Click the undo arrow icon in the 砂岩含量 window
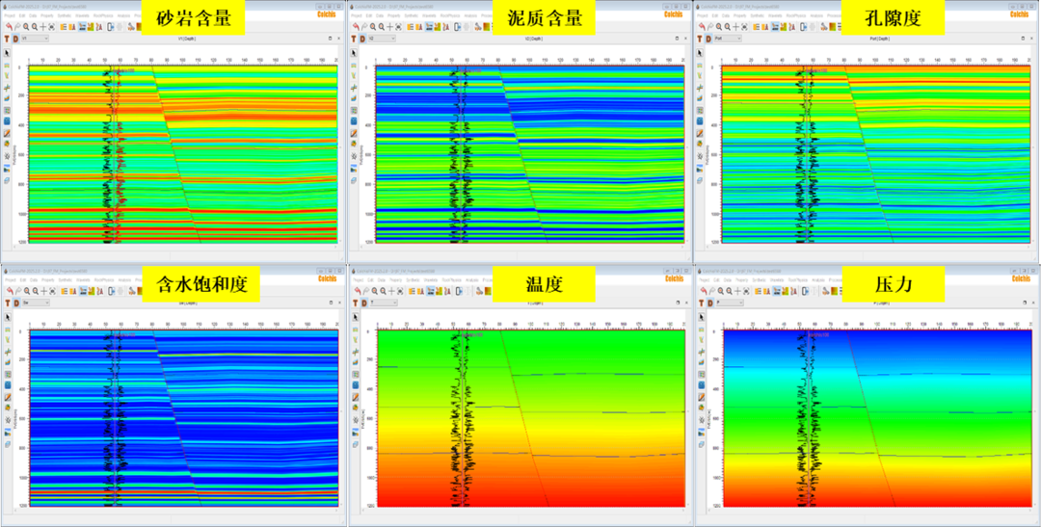 click(x=9, y=27)
